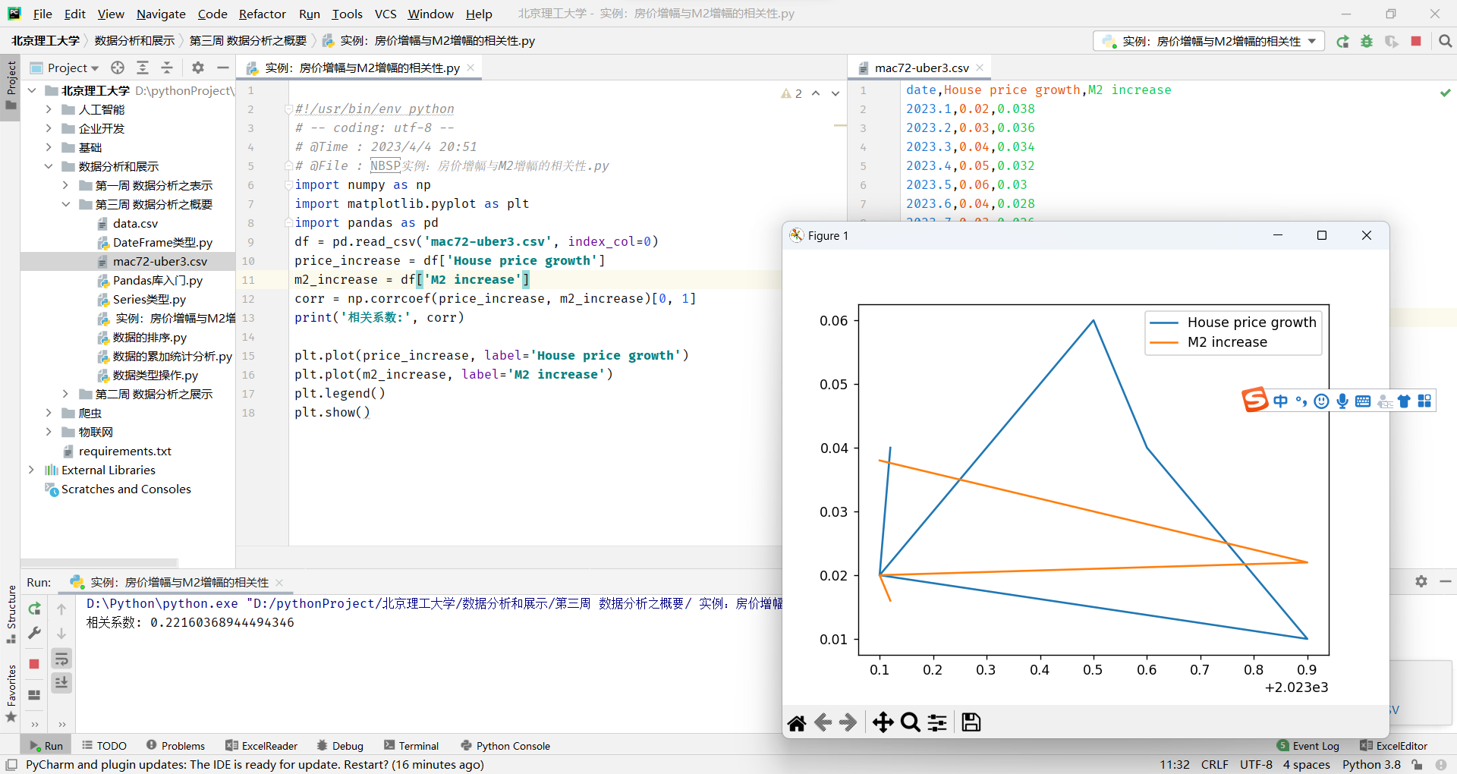Screen dimensions: 1457x774
Task: Open ExcelReader tool window
Action: tap(262, 746)
